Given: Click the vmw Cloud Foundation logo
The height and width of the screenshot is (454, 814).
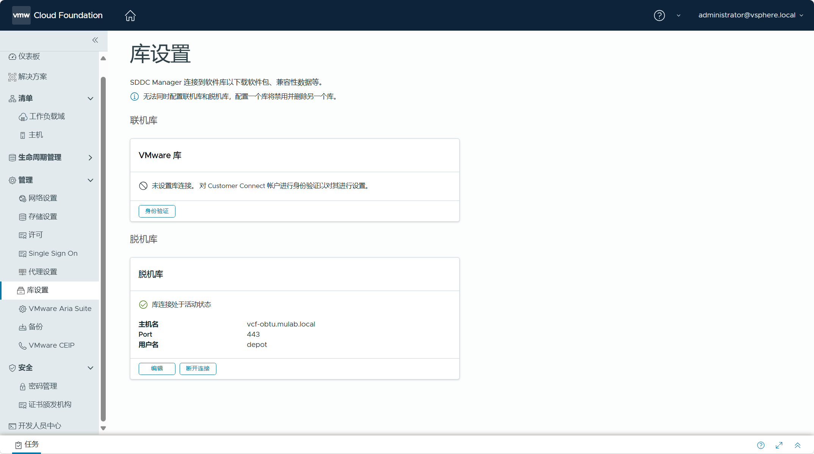Looking at the screenshot, I should click(57, 15).
